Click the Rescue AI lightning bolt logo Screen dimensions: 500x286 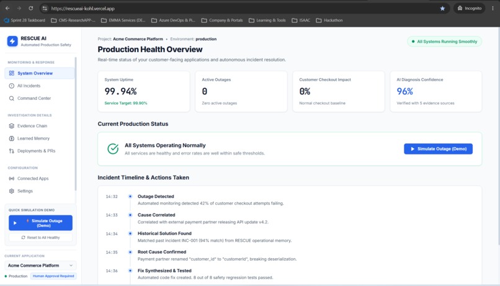click(12, 41)
